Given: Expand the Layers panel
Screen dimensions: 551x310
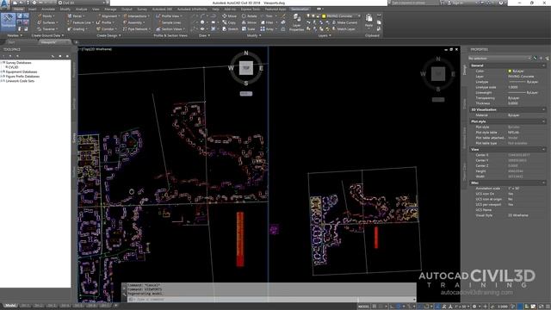Looking at the screenshot, I should 325,35.
